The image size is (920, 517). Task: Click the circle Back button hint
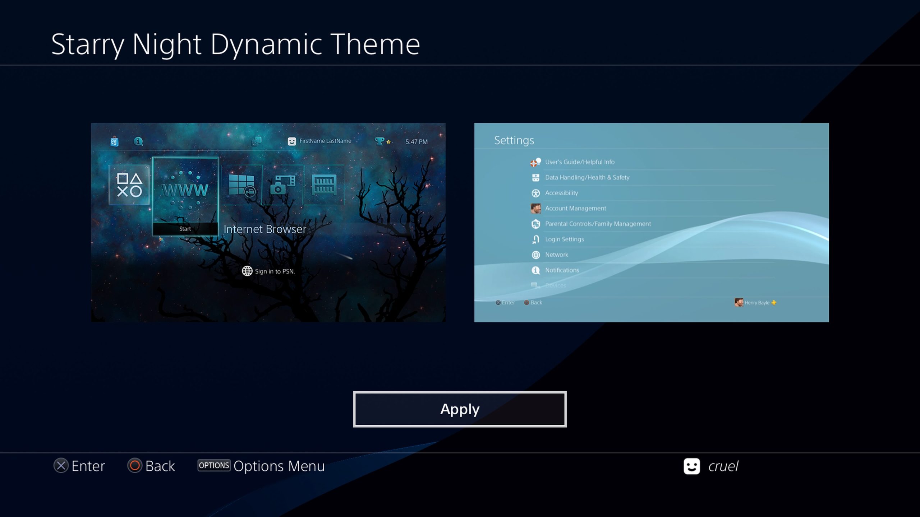tap(151, 466)
